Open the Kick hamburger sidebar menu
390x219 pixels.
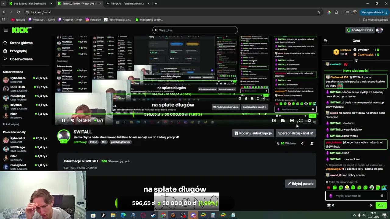pyautogui.click(x=6, y=30)
